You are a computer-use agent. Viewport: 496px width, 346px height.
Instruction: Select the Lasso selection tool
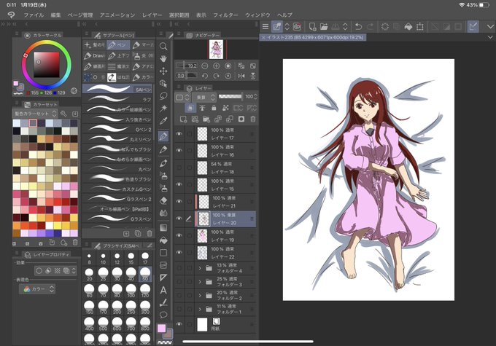point(163,96)
